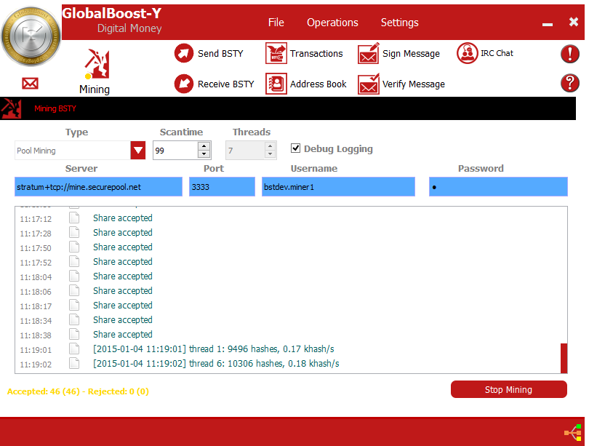
Task: Increase the Scantime value with up arrow
Action: pos(204,146)
